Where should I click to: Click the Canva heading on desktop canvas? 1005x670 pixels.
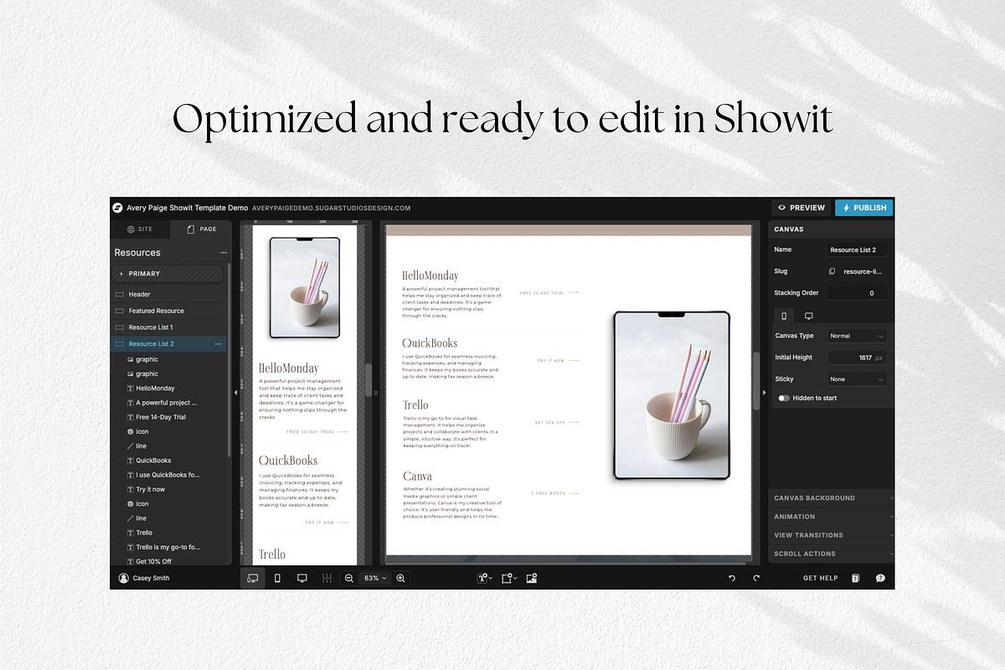click(417, 477)
